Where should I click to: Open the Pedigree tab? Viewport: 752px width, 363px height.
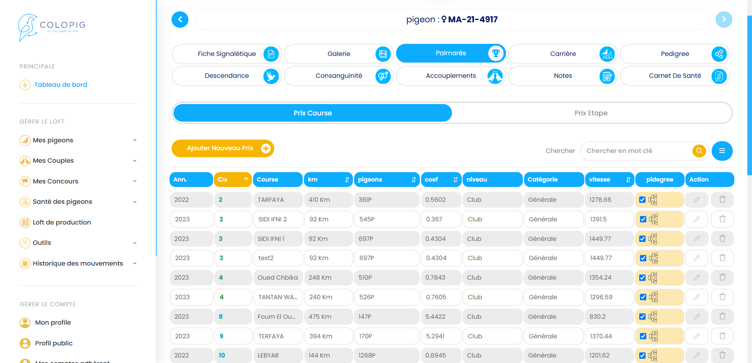pos(674,54)
